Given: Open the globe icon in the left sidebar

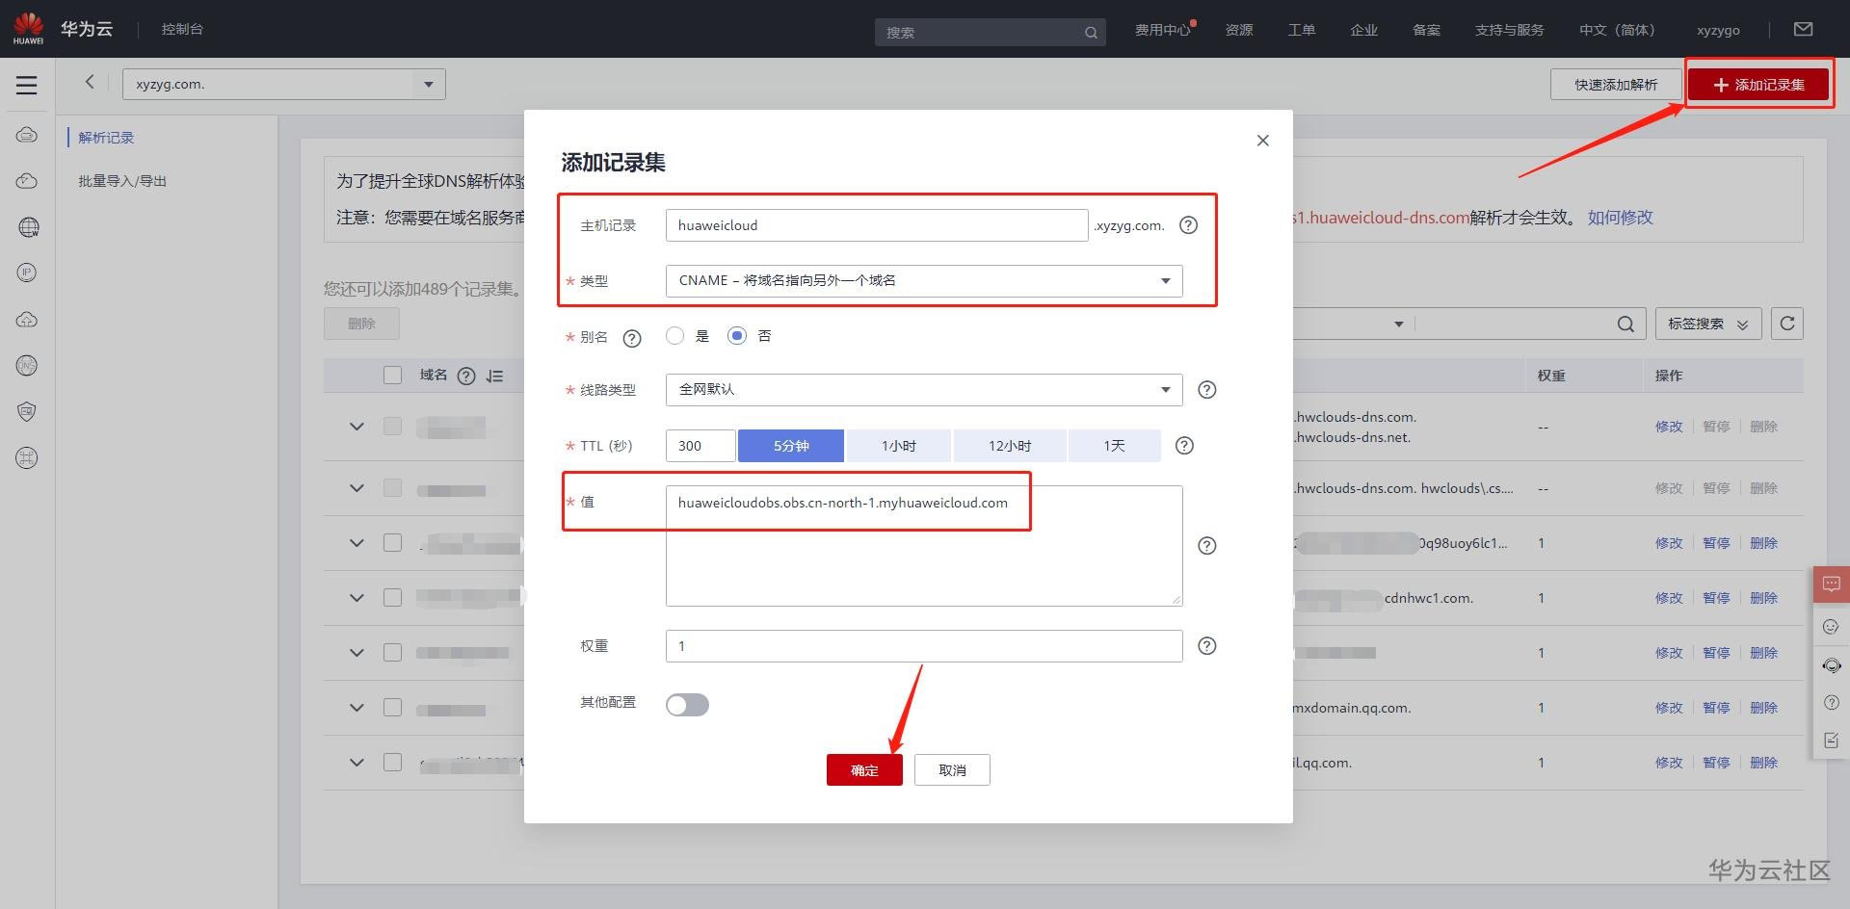Looking at the screenshot, I should pyautogui.click(x=28, y=227).
